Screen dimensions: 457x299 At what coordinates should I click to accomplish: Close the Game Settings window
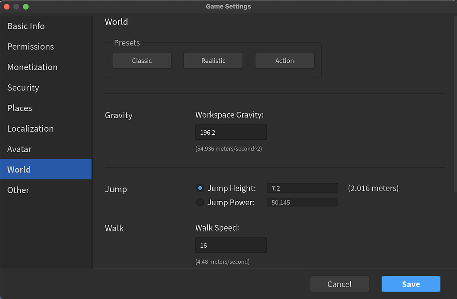(x=7, y=7)
